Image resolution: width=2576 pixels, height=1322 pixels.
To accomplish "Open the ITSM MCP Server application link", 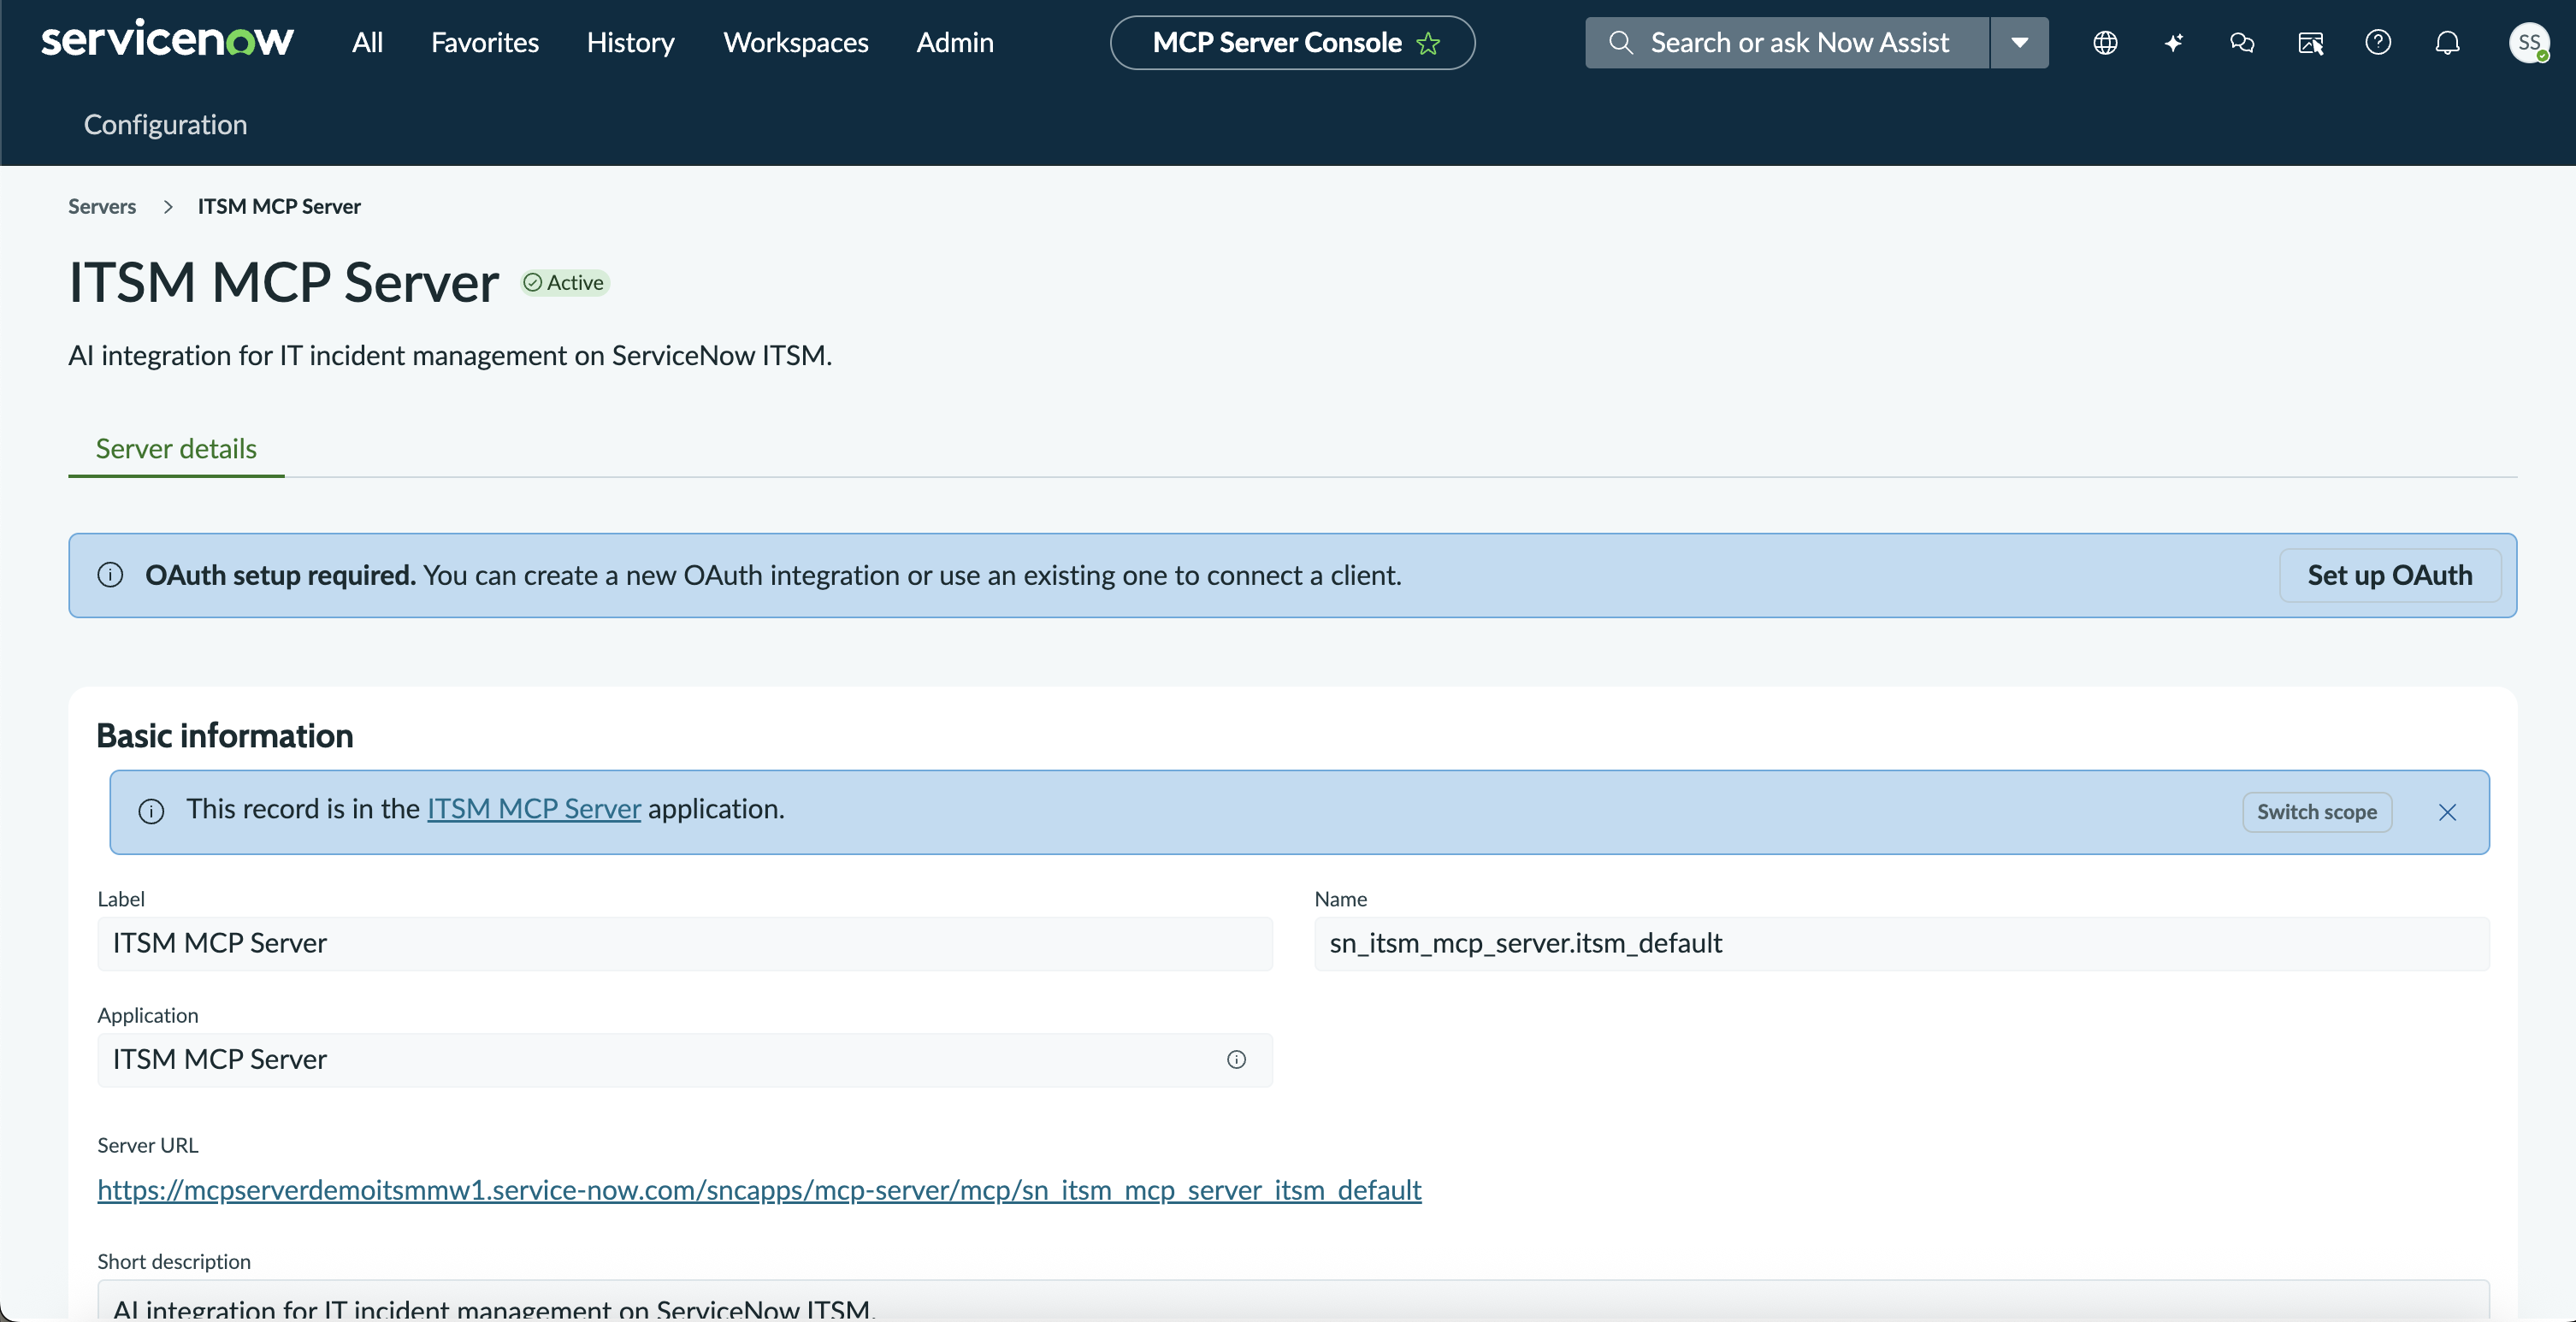I will pyautogui.click(x=534, y=808).
